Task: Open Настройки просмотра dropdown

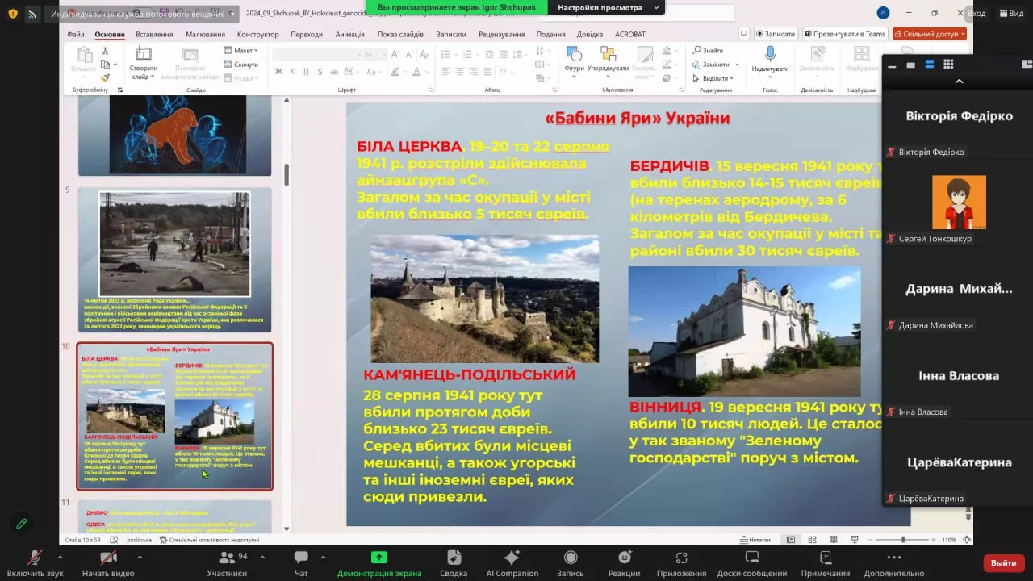Action: (x=605, y=7)
